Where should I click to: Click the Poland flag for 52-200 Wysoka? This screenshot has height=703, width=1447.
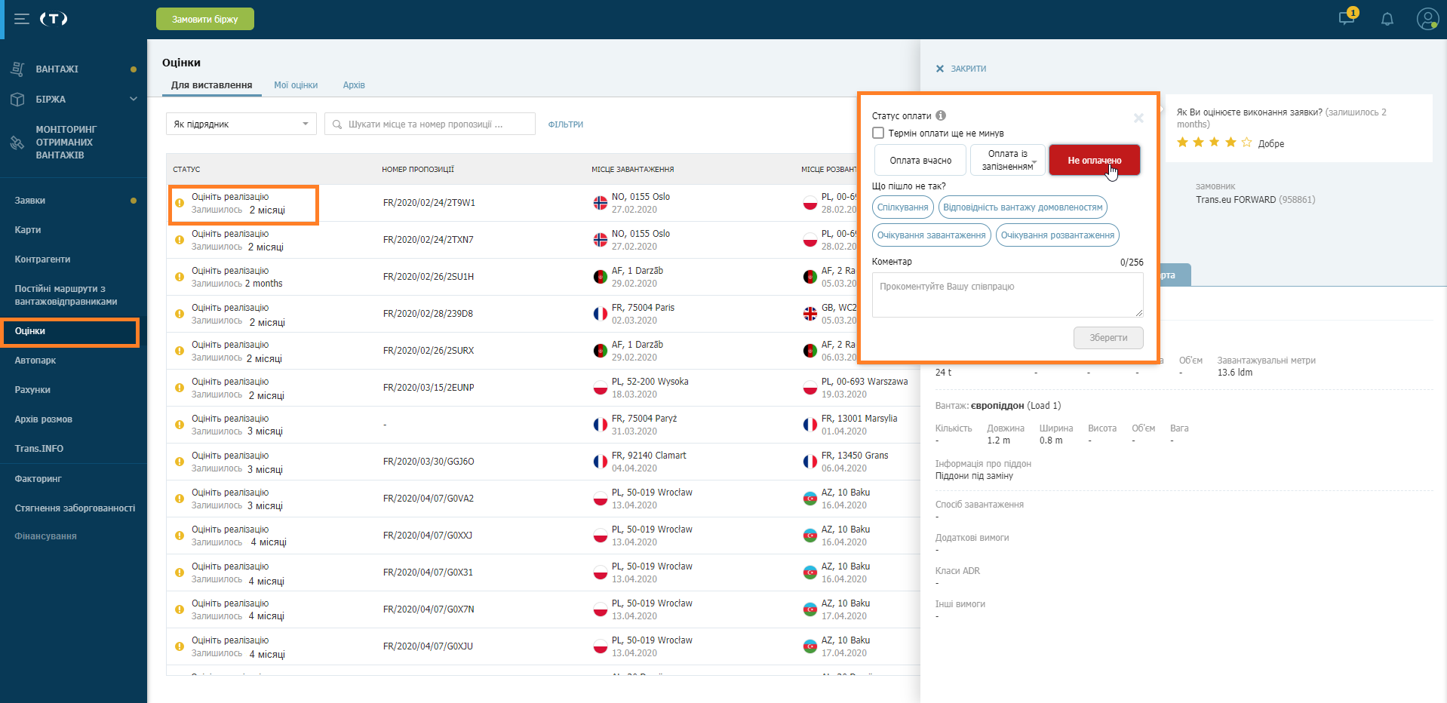pos(601,388)
